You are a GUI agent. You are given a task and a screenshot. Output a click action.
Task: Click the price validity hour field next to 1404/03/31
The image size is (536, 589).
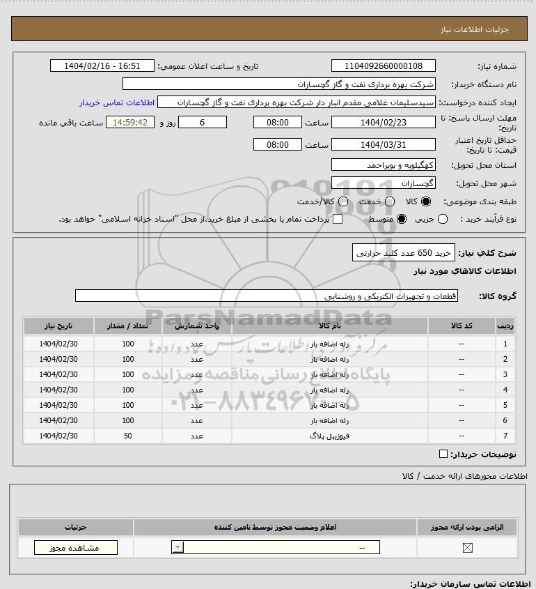[x=278, y=144]
